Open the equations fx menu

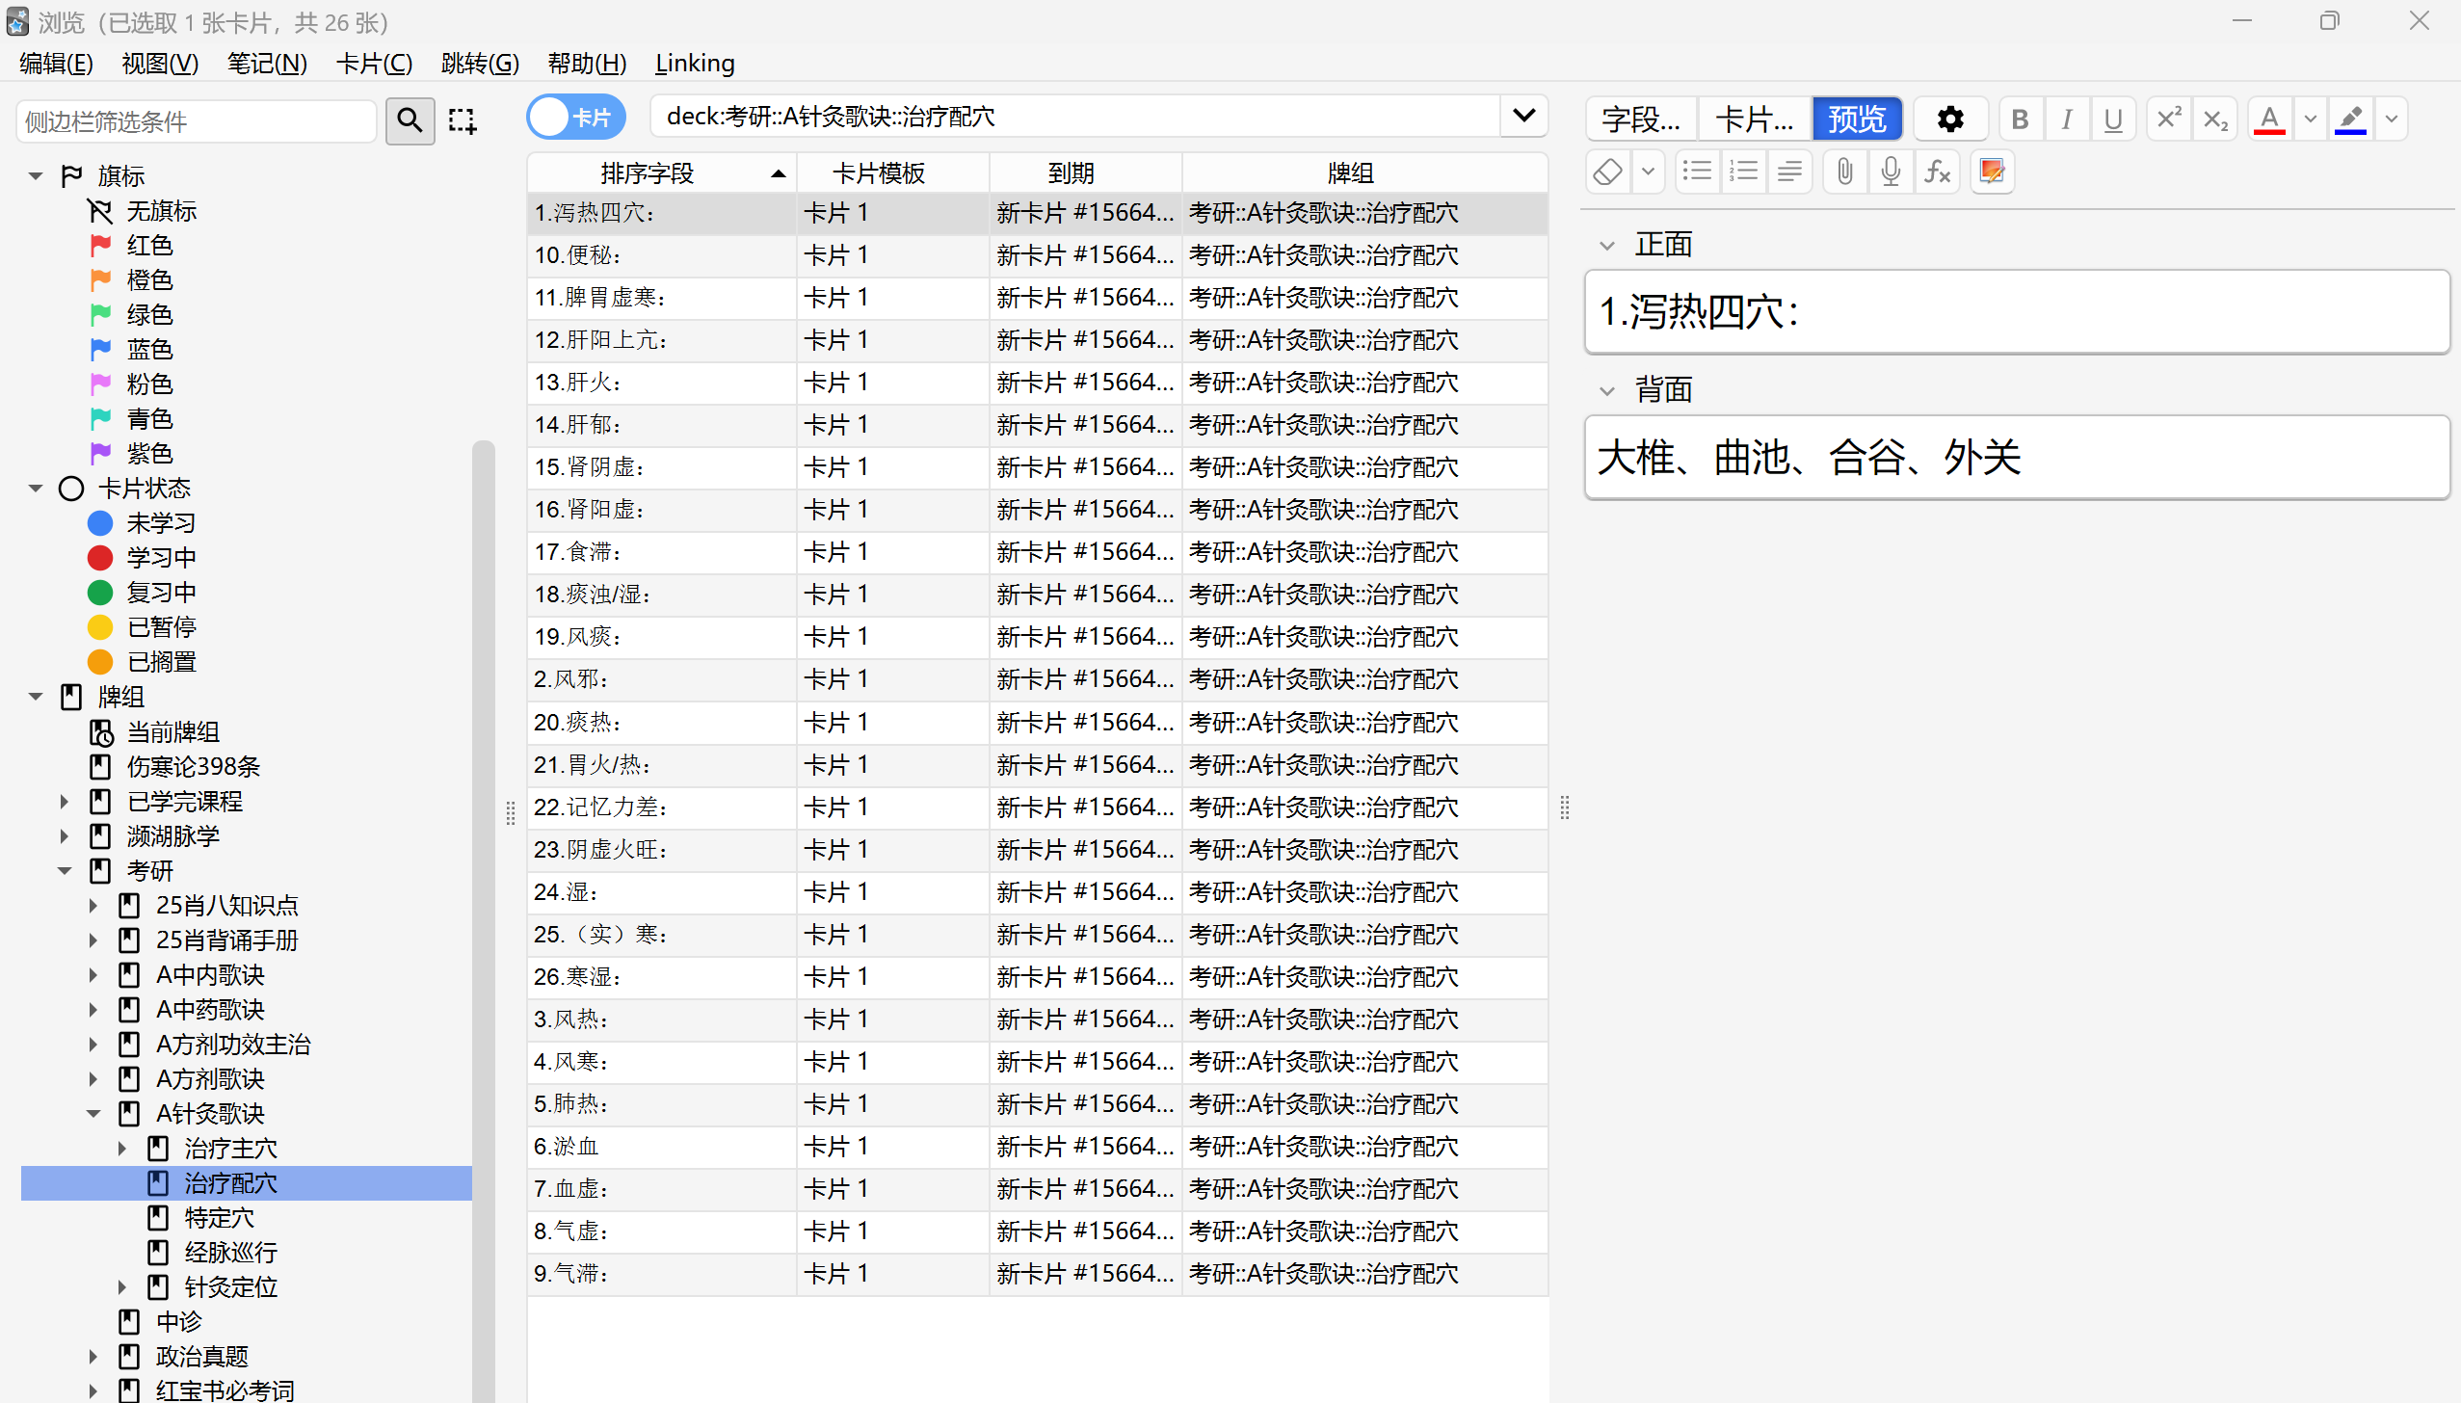tap(1937, 172)
